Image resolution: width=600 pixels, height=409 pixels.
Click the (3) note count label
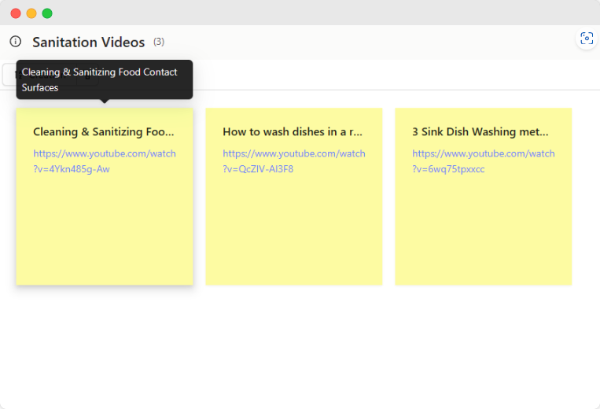pos(159,42)
